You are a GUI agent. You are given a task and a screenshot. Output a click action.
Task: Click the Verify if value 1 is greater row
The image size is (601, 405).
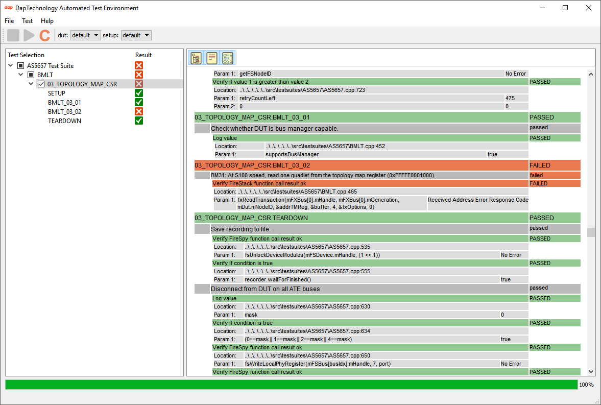370,82
